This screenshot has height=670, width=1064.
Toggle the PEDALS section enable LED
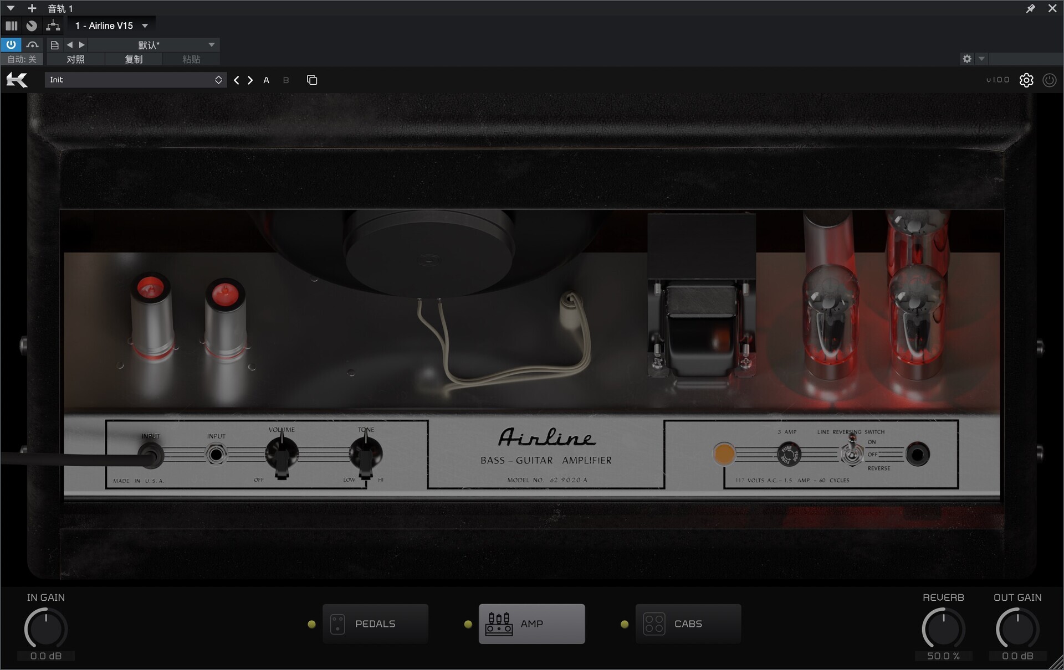[311, 624]
